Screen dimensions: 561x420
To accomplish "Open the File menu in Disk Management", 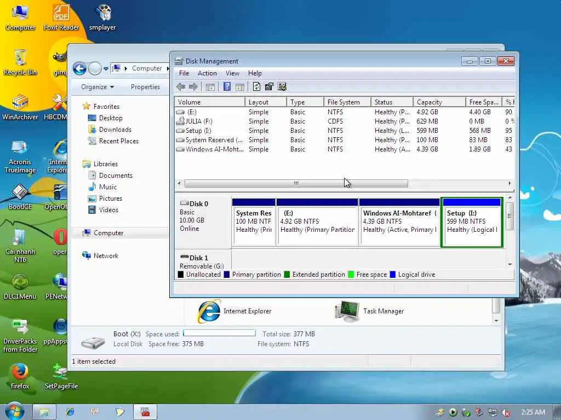I will pos(184,73).
